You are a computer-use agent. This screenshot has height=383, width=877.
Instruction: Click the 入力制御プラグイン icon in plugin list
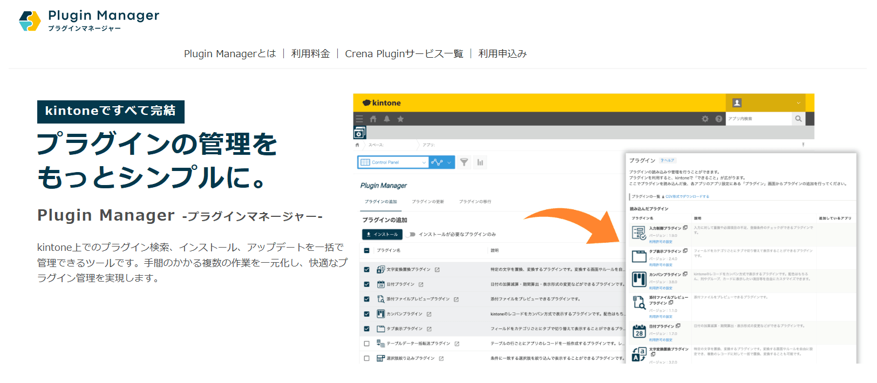point(639,233)
